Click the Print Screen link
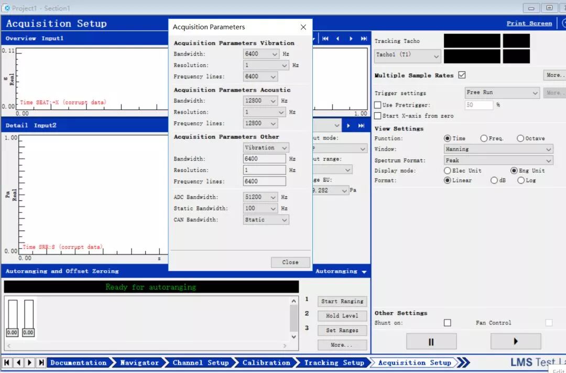 529,24
